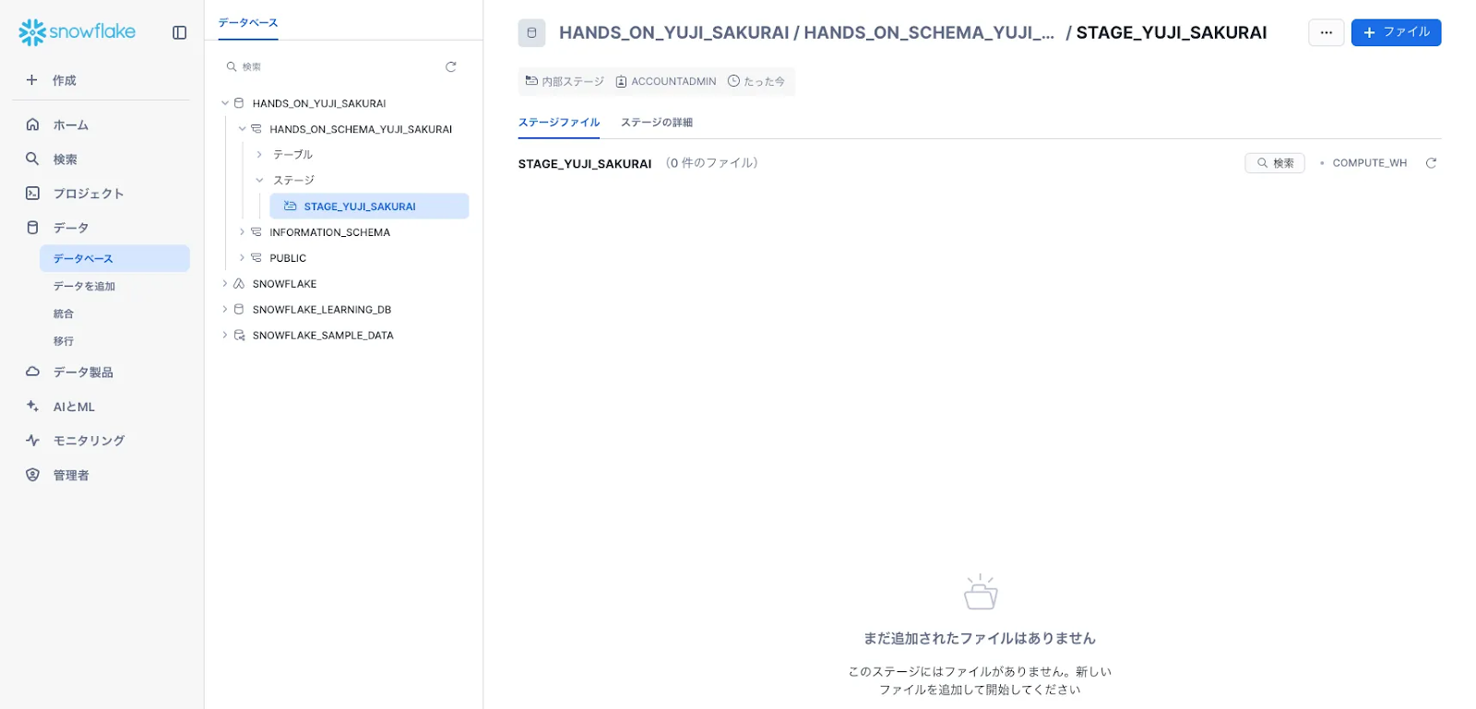This screenshot has width=1476, height=709.
Task: Collapse the HANDS_ON_YUJI_SAKURAI database node
Action: [x=224, y=103]
